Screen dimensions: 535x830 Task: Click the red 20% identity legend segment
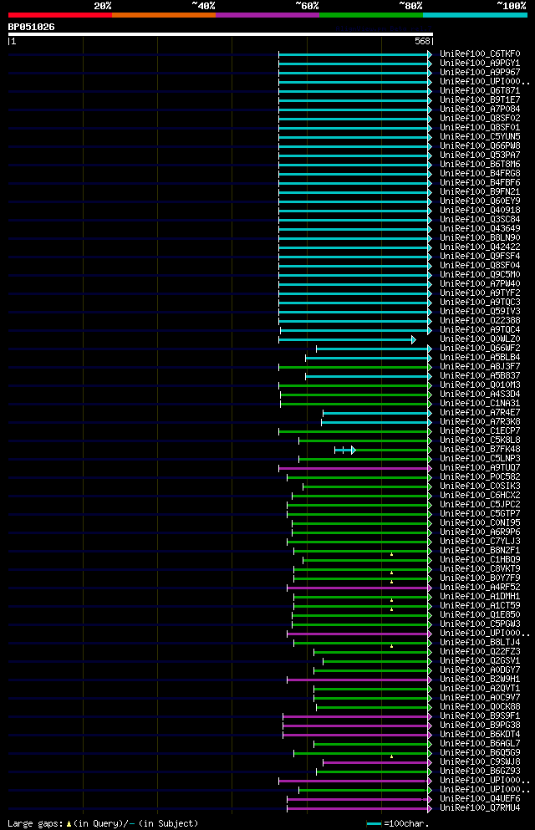(60, 15)
